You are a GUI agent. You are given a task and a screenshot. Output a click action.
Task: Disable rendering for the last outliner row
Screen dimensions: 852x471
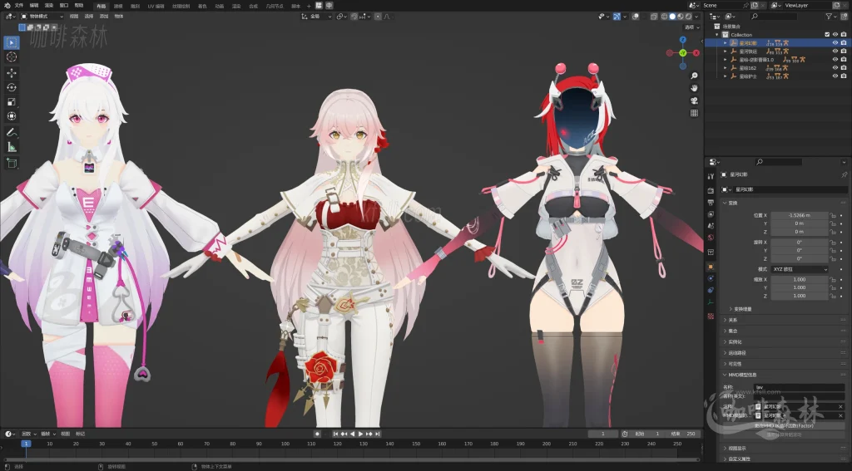click(844, 76)
